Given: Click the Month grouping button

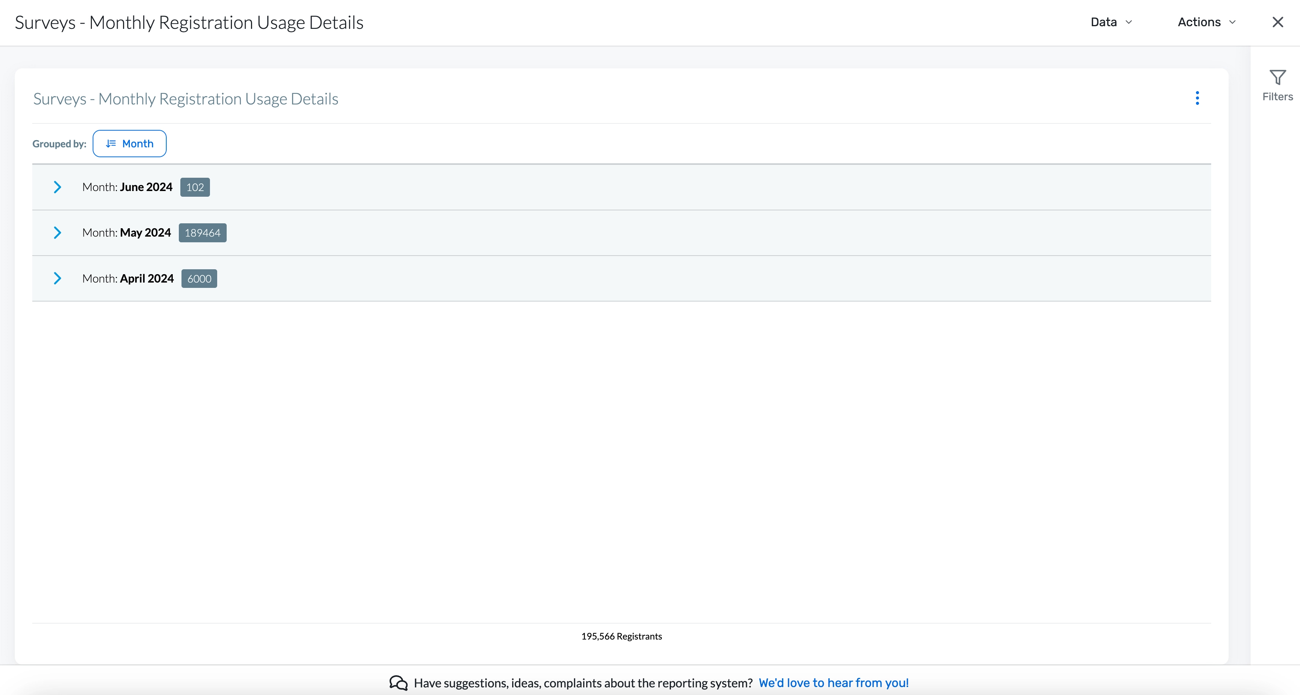Looking at the screenshot, I should coord(129,144).
